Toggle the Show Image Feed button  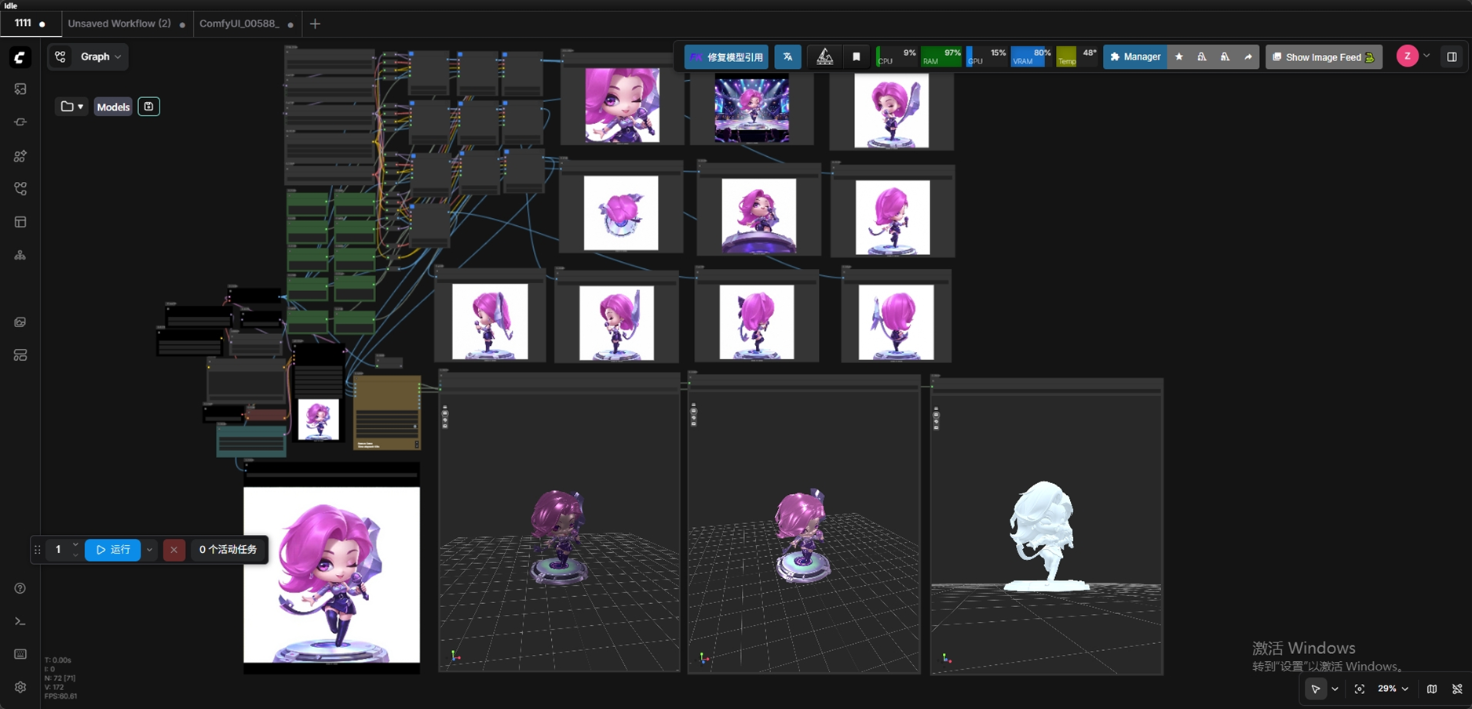tap(1324, 57)
